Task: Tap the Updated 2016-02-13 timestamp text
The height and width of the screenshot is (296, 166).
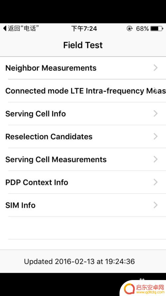Action: (79, 261)
